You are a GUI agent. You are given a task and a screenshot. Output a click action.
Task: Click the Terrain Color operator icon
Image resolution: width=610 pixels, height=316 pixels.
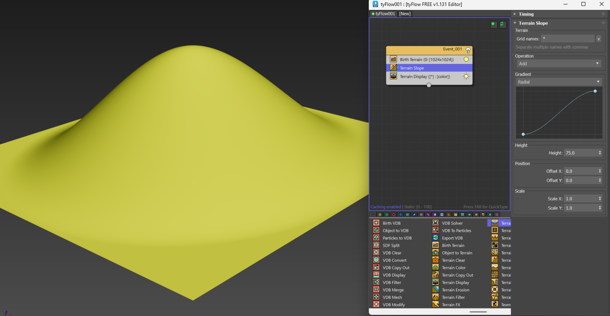(x=435, y=268)
